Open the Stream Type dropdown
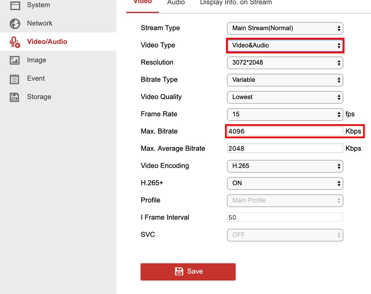371x294 pixels. [285, 28]
